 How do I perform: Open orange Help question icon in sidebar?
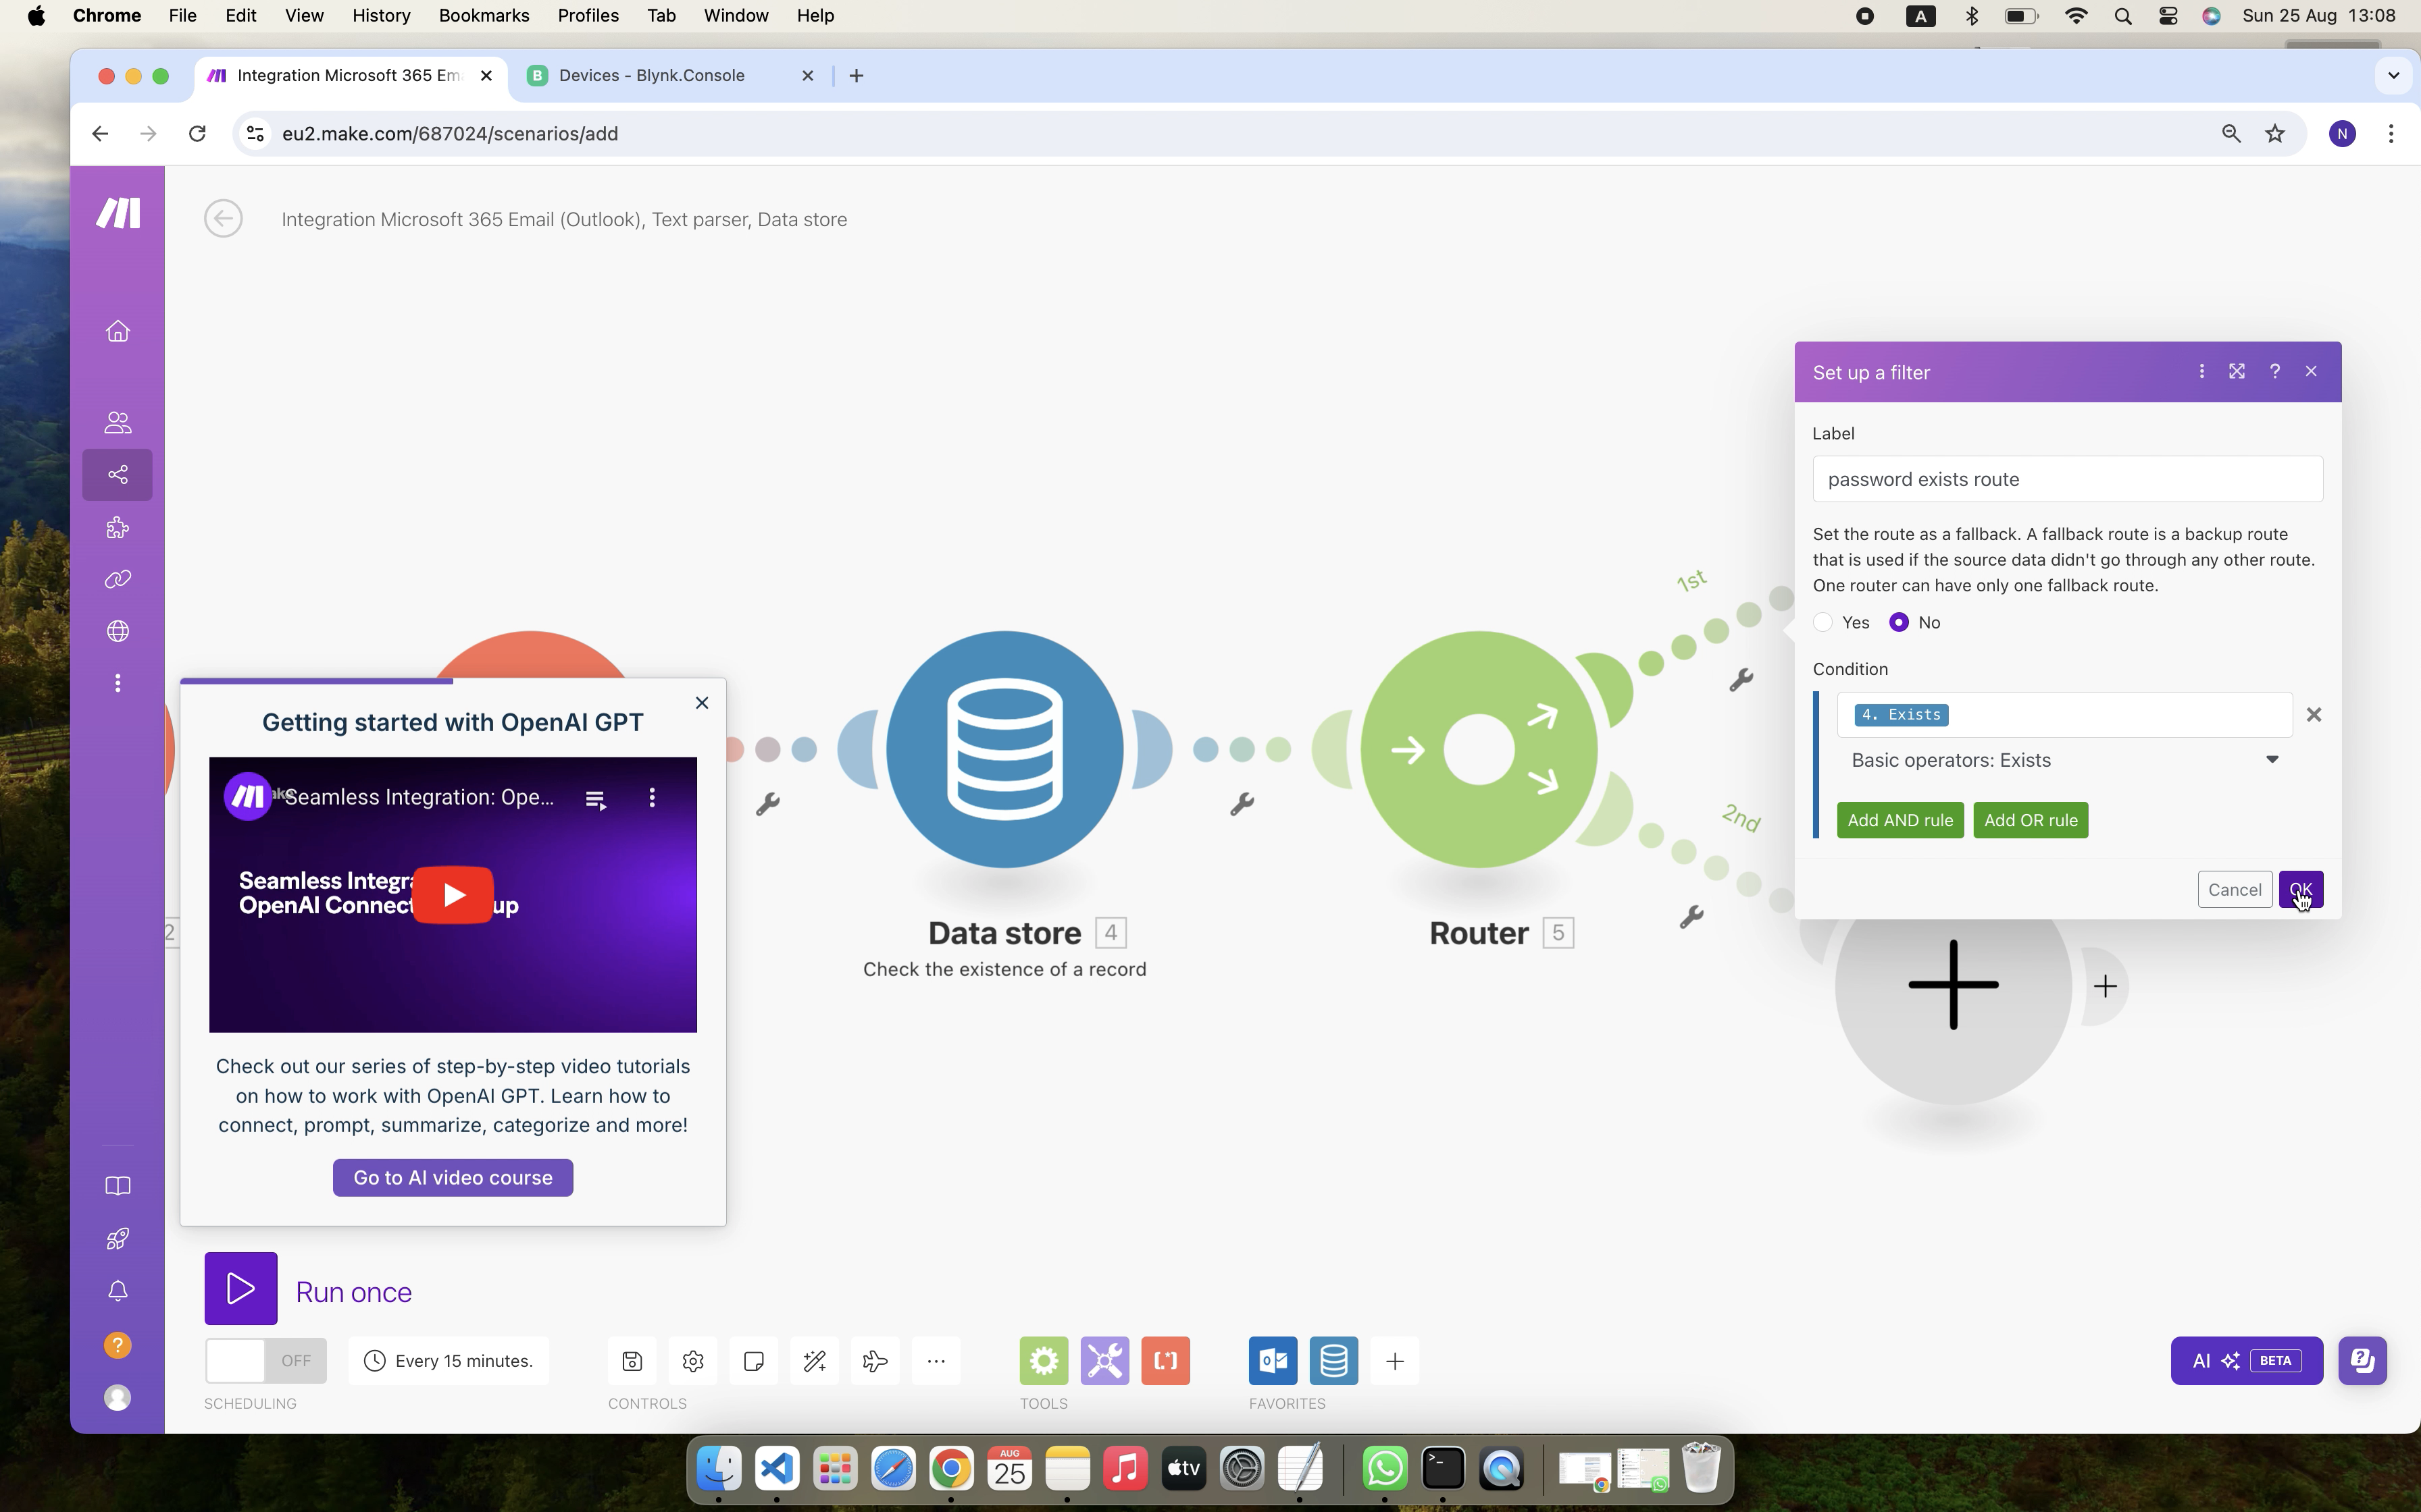[x=118, y=1345]
